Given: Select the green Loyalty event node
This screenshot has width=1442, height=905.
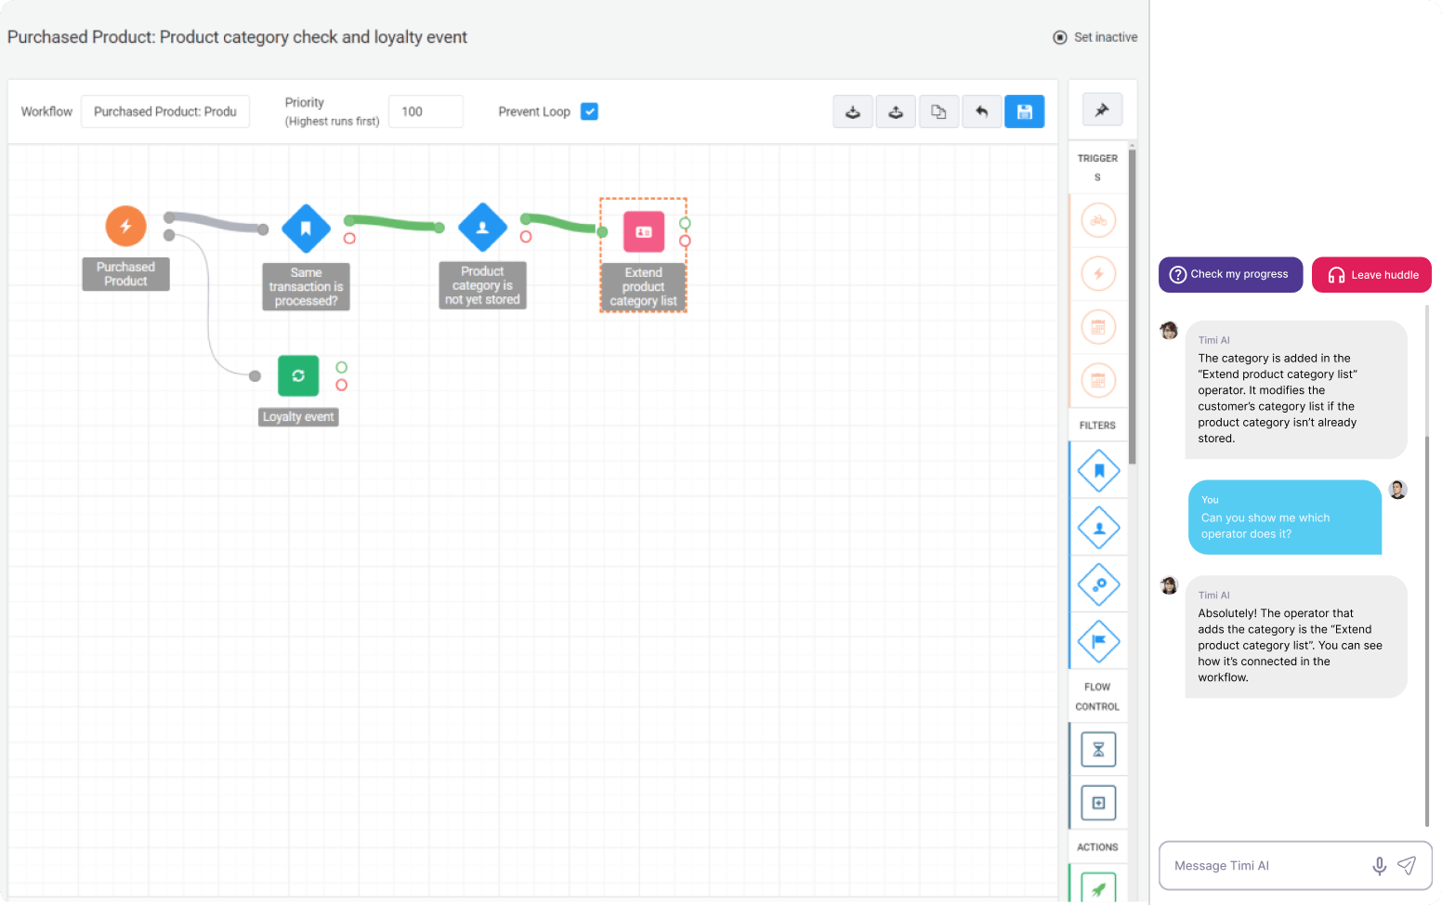Looking at the screenshot, I should pyautogui.click(x=298, y=375).
